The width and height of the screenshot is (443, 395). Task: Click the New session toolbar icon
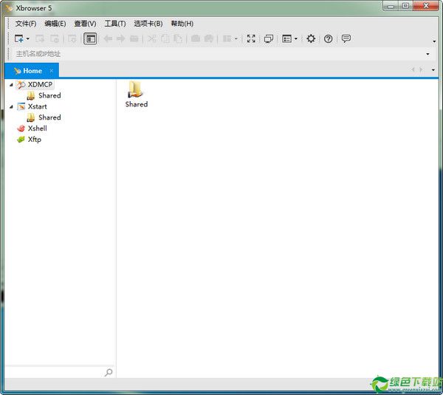point(18,38)
